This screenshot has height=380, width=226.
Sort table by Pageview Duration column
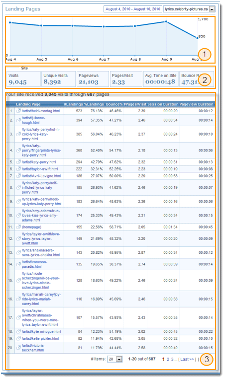[197, 104]
